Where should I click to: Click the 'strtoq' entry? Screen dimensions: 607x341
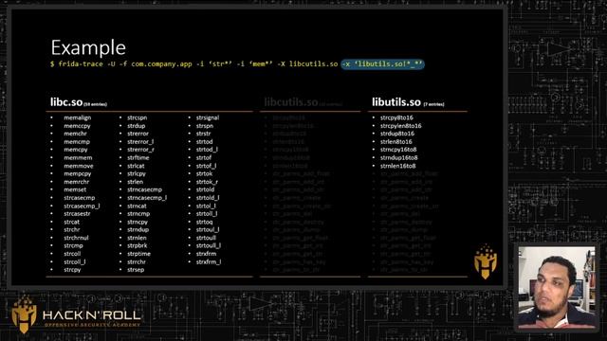[205, 222]
